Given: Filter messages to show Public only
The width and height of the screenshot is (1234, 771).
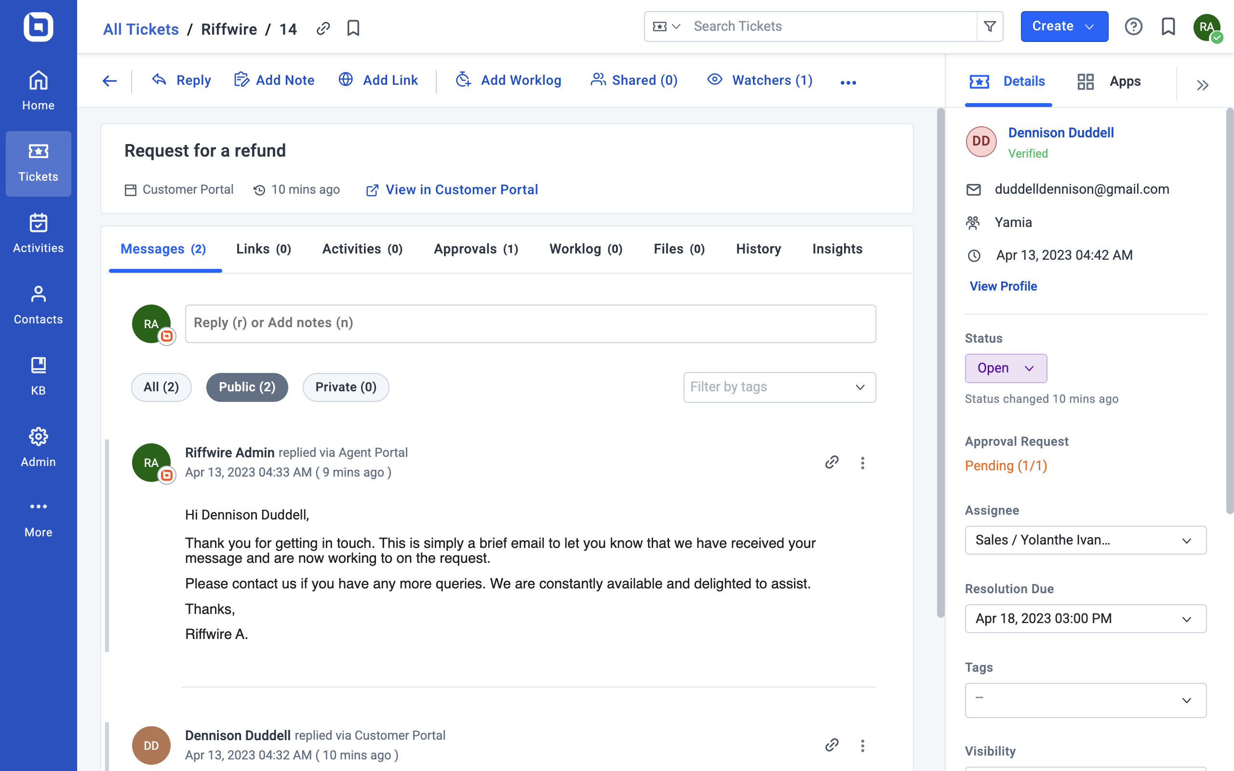Looking at the screenshot, I should click(x=247, y=387).
